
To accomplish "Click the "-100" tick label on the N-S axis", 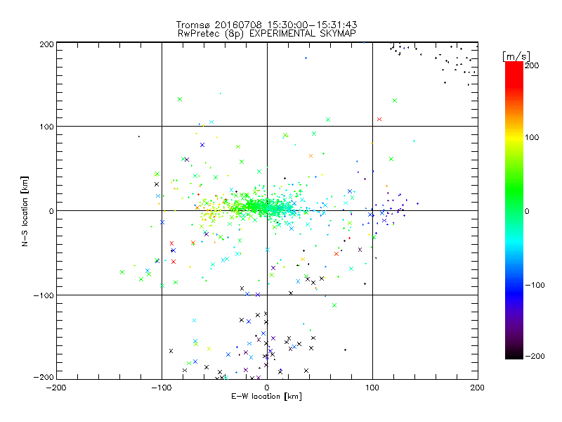I will click(44, 295).
